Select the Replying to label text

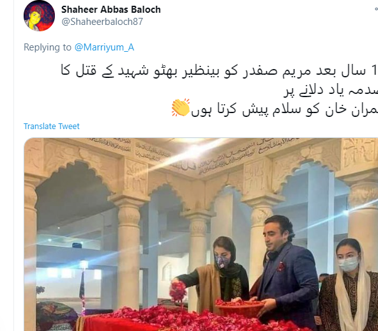click(47, 47)
